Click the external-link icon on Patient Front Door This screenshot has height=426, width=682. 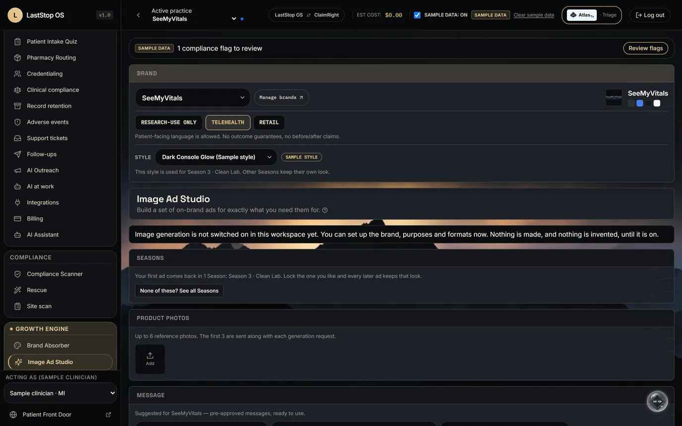(x=109, y=415)
